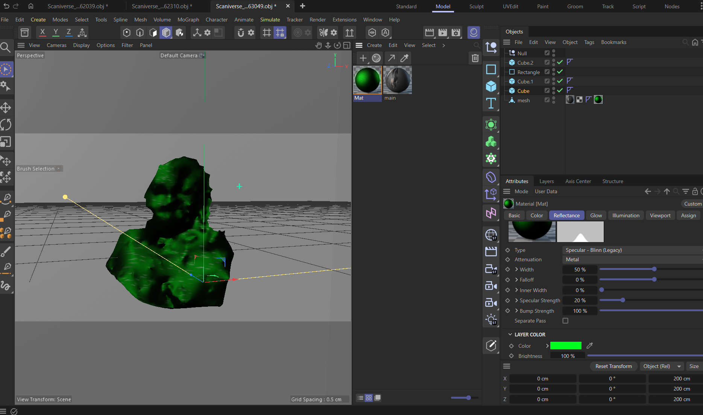703x415 pixels.
Task: Click the Reset Transform button
Action: click(613, 366)
